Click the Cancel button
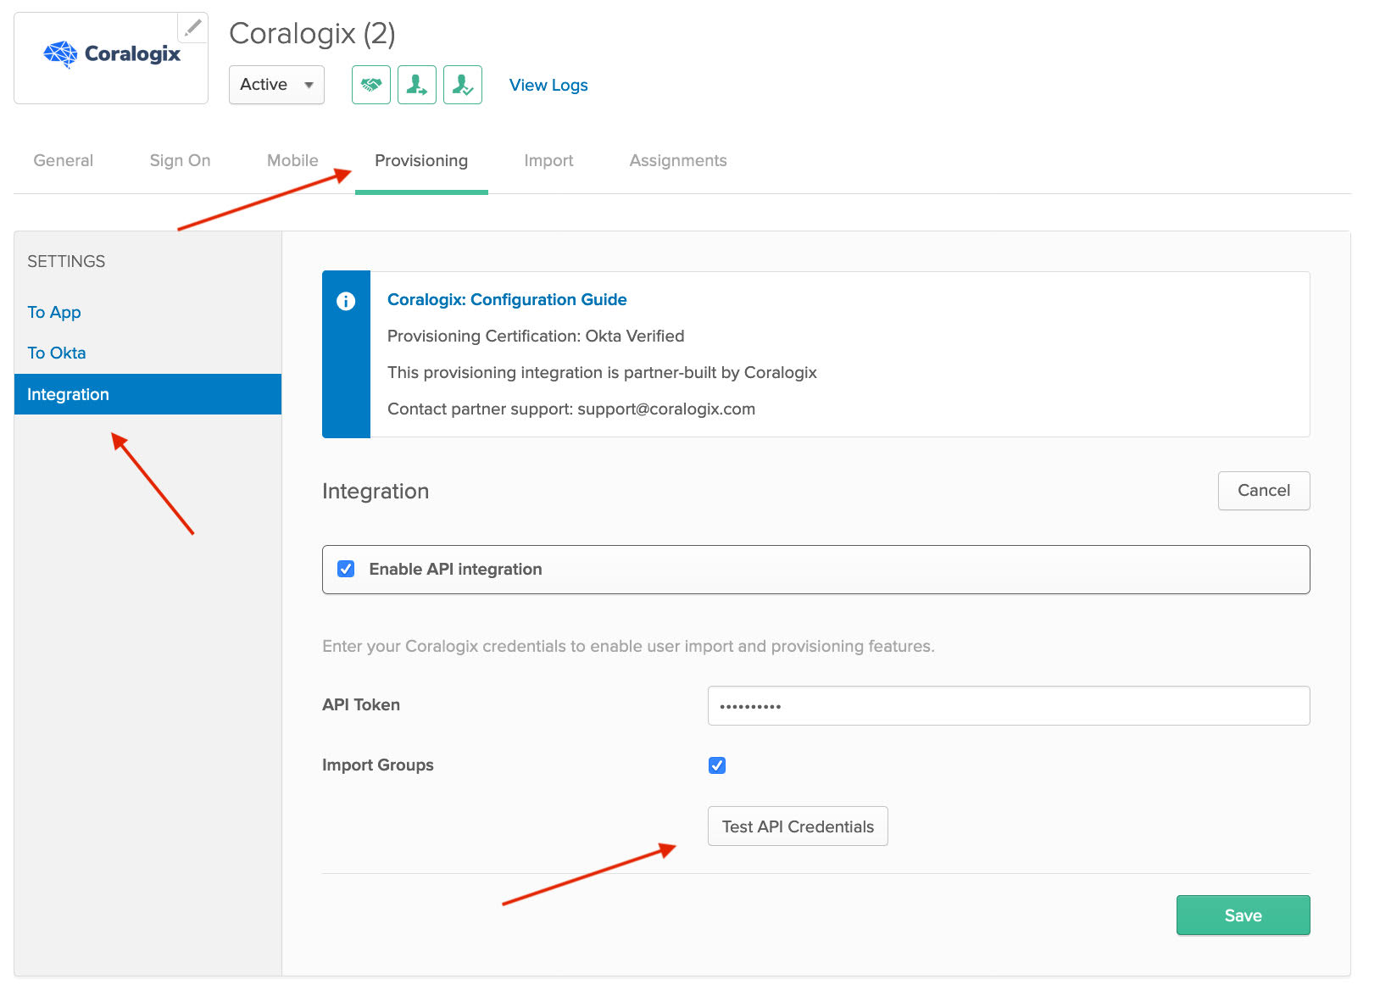Image resolution: width=1380 pixels, height=1007 pixels. [1264, 491]
